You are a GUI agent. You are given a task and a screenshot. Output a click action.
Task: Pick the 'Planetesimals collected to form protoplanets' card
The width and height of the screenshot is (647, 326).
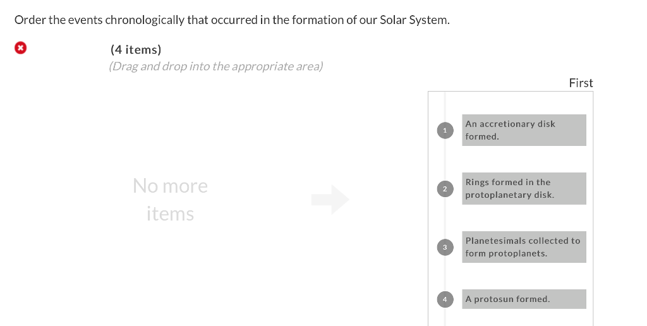click(524, 247)
